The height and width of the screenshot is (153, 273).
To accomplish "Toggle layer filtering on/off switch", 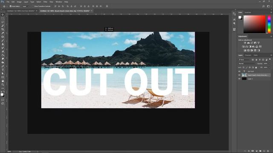I will coord(270,59).
